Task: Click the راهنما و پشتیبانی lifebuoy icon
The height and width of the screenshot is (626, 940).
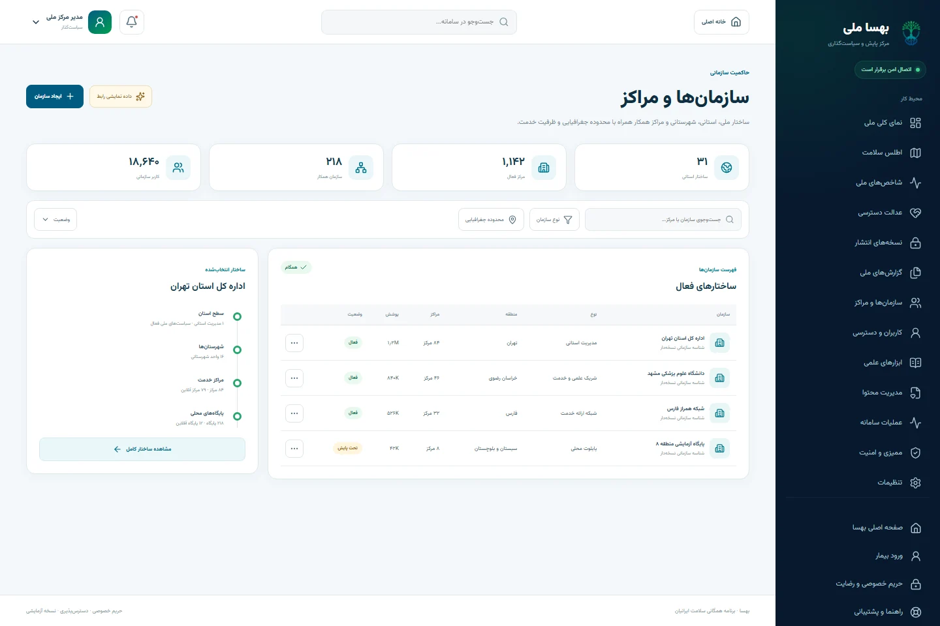Action: 916,612
